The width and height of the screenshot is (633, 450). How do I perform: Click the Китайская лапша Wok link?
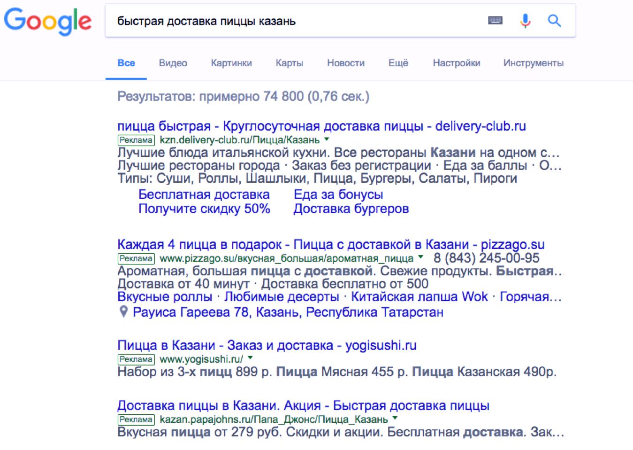tap(419, 297)
